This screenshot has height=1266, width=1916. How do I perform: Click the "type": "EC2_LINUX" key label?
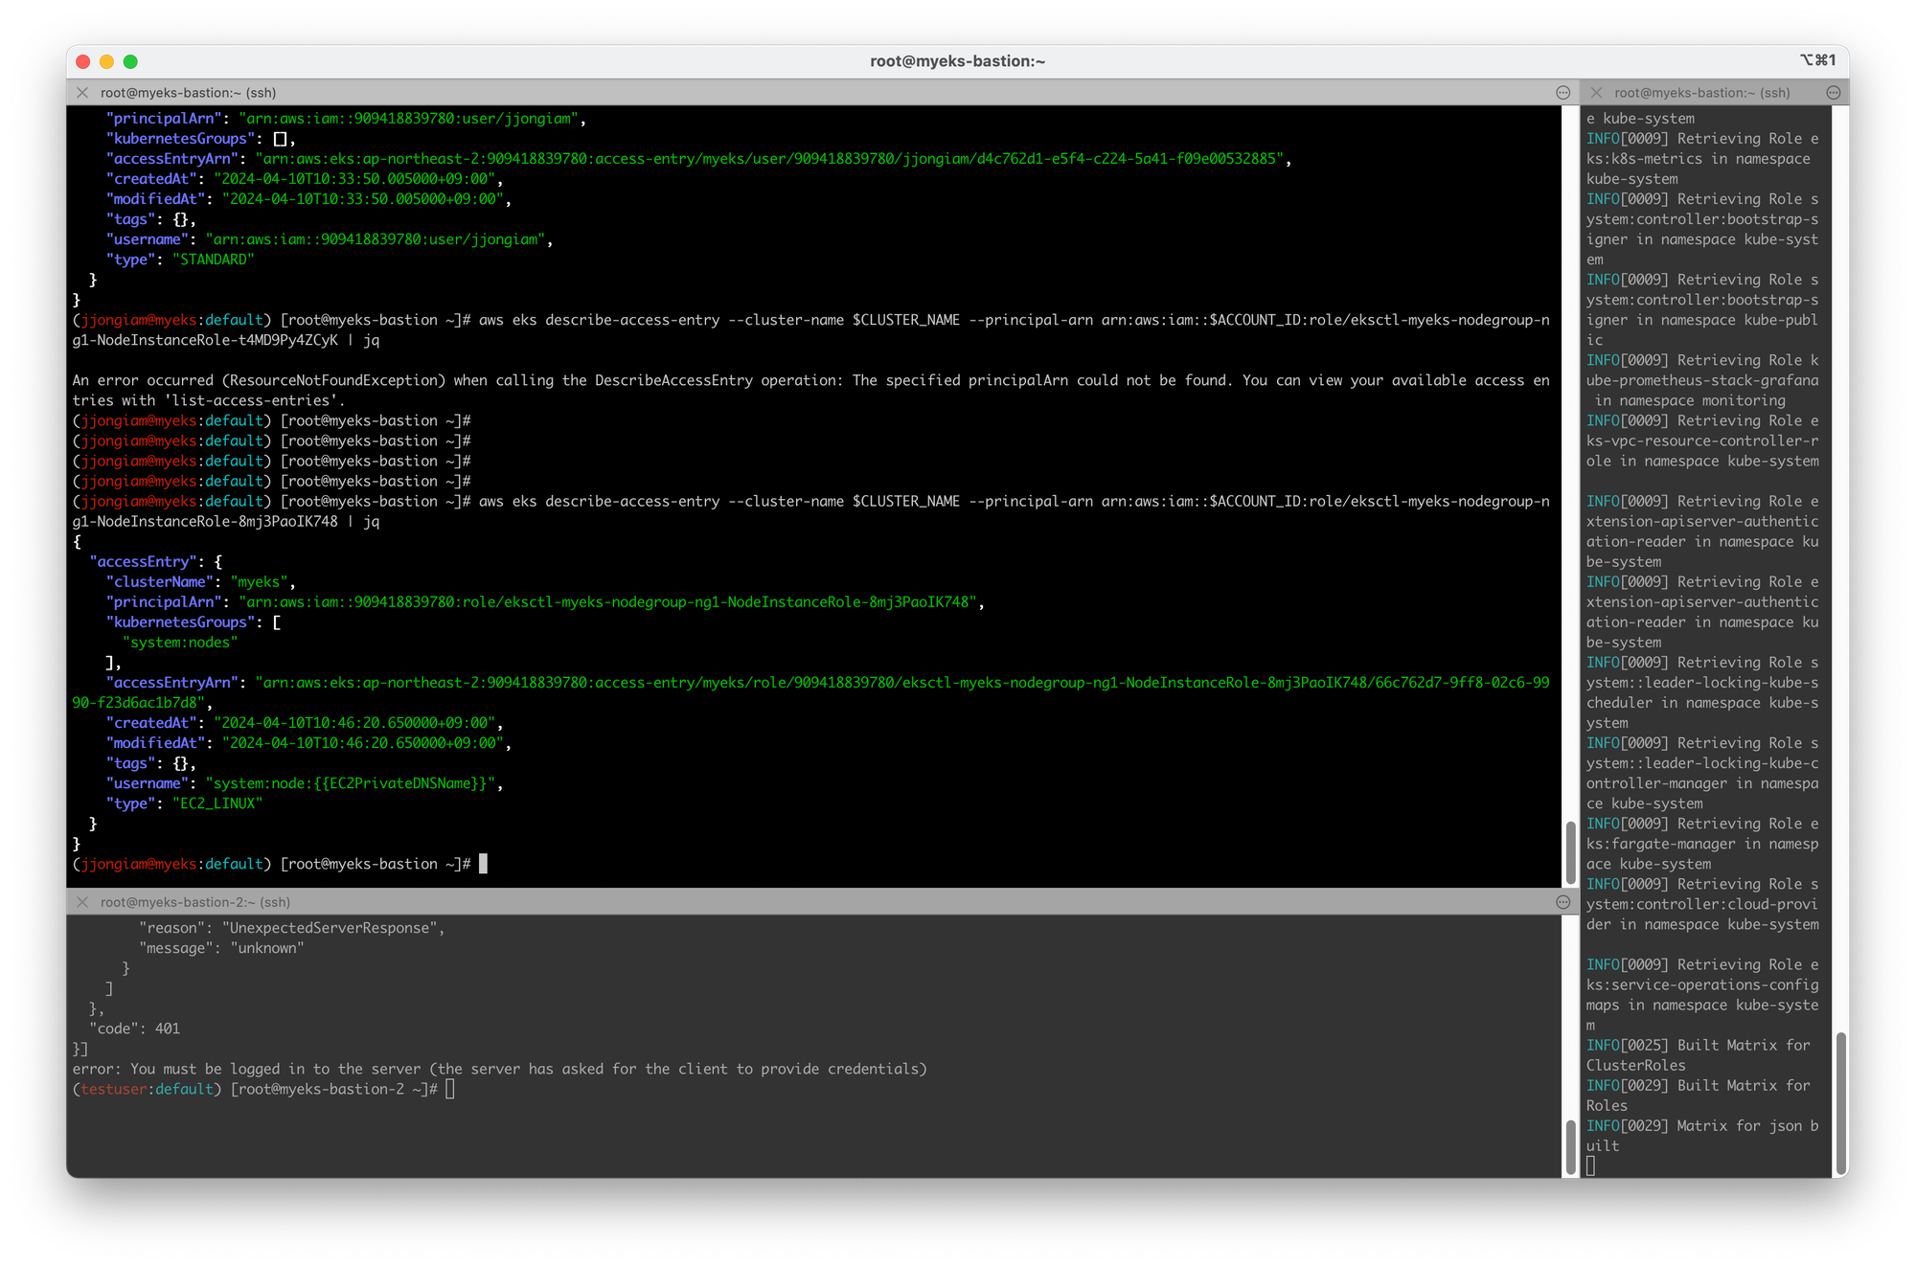click(130, 803)
